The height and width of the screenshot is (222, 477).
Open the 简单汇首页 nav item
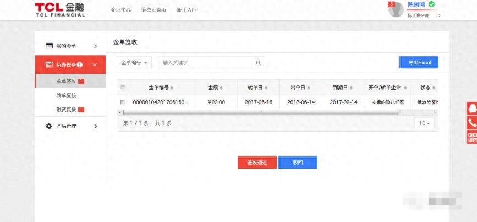pyautogui.click(x=154, y=10)
